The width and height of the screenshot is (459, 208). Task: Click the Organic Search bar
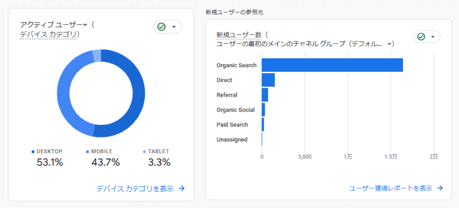click(x=332, y=65)
